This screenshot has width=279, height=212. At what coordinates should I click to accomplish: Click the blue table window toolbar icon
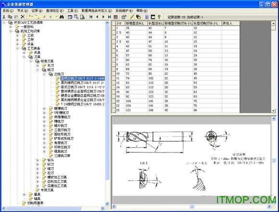(x=70, y=17)
